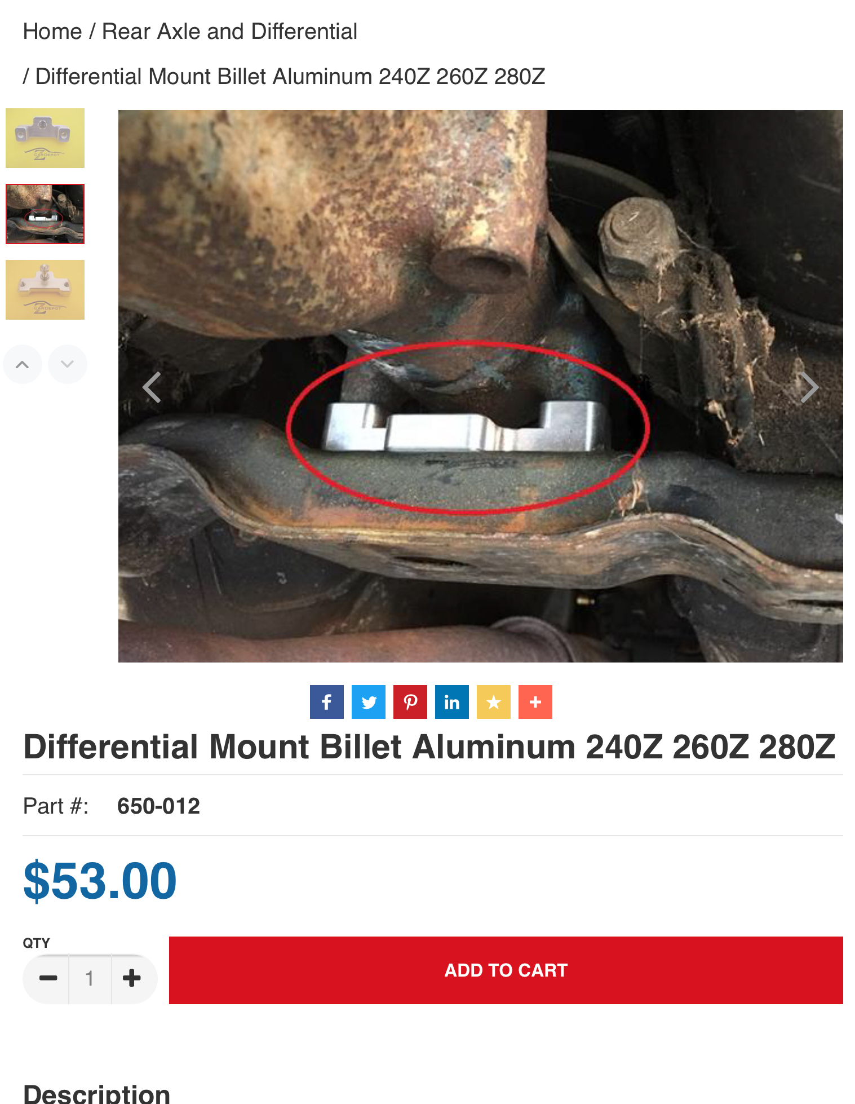The width and height of the screenshot is (855, 1104).
Task: Increase quantity with plus button
Action: pyautogui.click(x=132, y=978)
